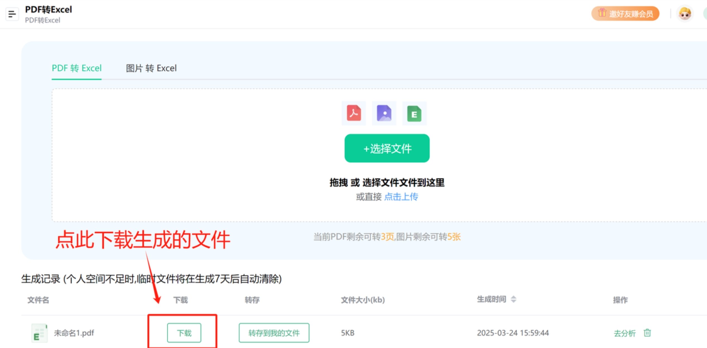This screenshot has width=707, height=348.
Task: Toggle sort order on 生成时间 column
Action: point(513,300)
